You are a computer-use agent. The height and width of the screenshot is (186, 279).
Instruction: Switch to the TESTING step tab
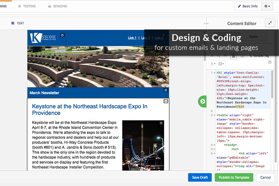click(x=27, y=6)
